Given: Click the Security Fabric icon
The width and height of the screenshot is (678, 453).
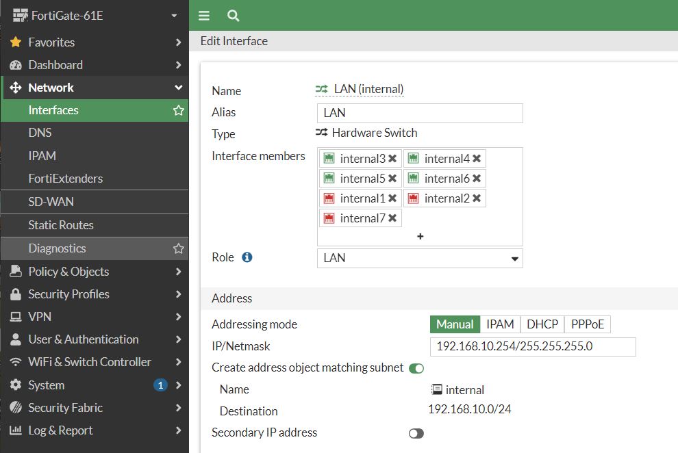Looking at the screenshot, I should coord(16,407).
